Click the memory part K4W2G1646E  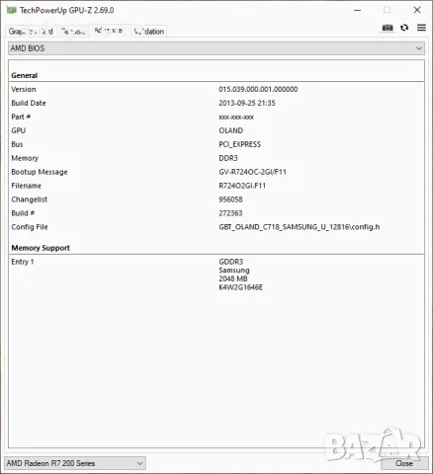[x=240, y=287]
